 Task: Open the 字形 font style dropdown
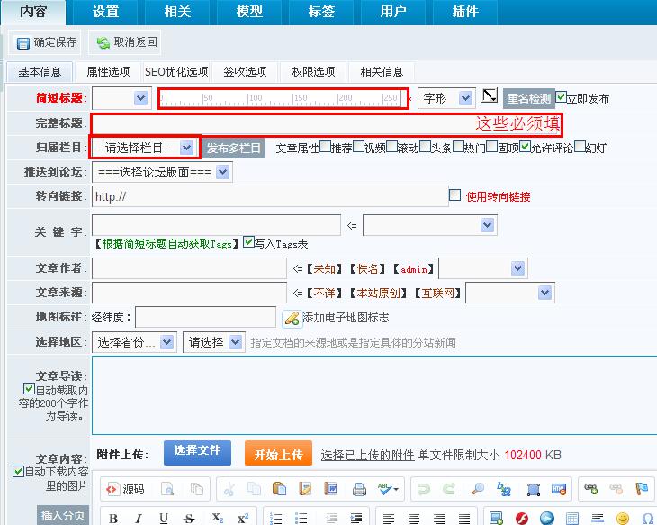coord(445,97)
